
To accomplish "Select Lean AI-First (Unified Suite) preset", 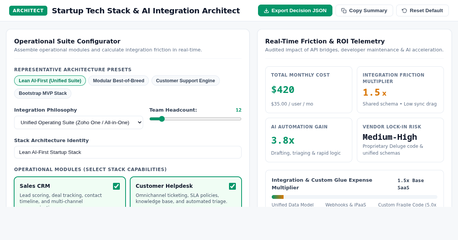I will (50, 81).
